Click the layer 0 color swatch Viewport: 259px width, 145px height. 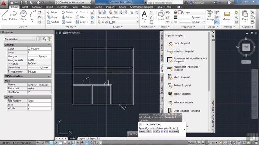coord(111,22)
